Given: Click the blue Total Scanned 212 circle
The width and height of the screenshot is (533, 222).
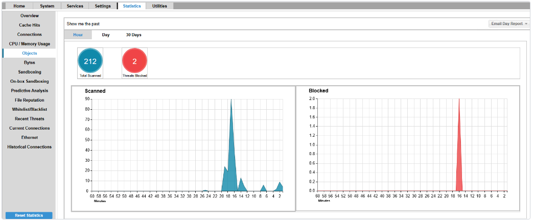Looking at the screenshot, I should point(90,62).
